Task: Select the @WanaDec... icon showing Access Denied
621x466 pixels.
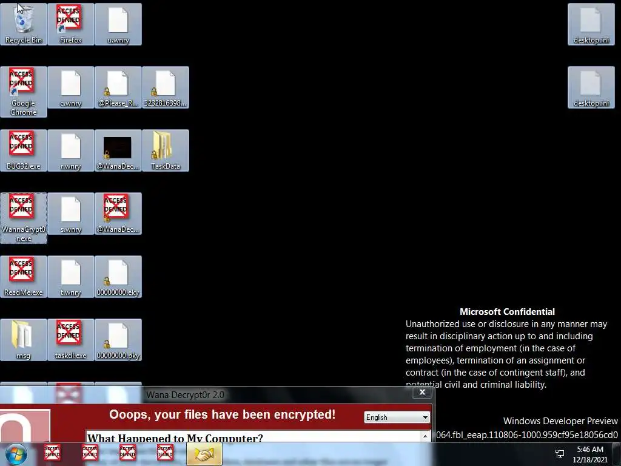Action: [x=118, y=214]
